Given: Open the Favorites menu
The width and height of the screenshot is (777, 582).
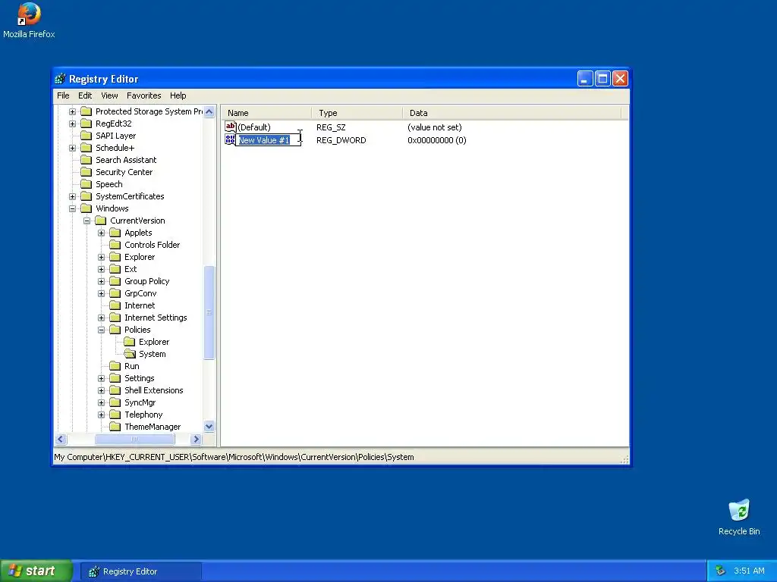Looking at the screenshot, I should point(143,95).
